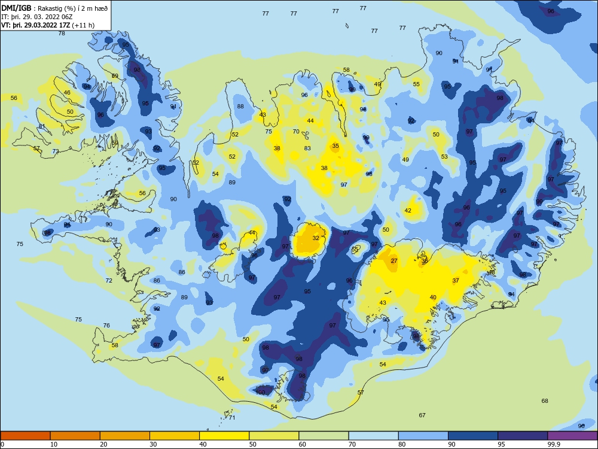598x449 pixels.
Task: Click the 'VT: þri. 29.03.2022 17Z (+11 h)' line
Action: tap(48, 25)
